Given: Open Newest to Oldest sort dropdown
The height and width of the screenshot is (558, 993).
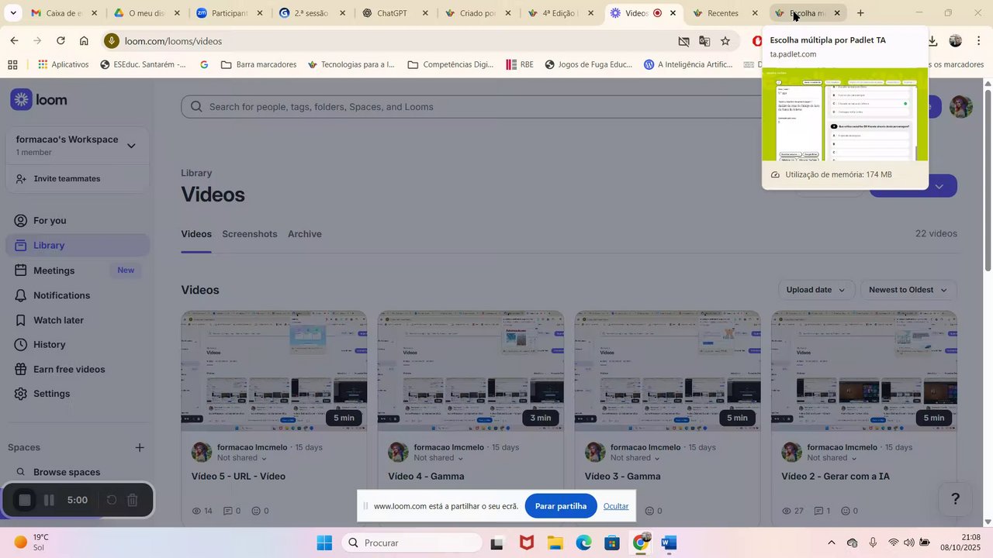Looking at the screenshot, I should (908, 290).
